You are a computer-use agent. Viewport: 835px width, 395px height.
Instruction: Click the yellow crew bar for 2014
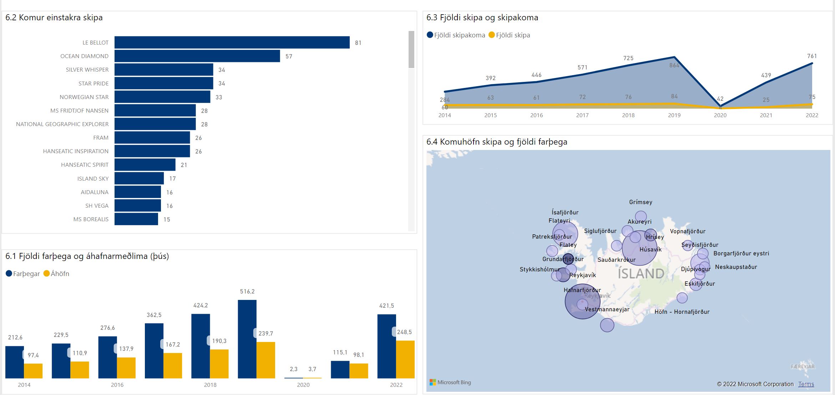(x=33, y=371)
